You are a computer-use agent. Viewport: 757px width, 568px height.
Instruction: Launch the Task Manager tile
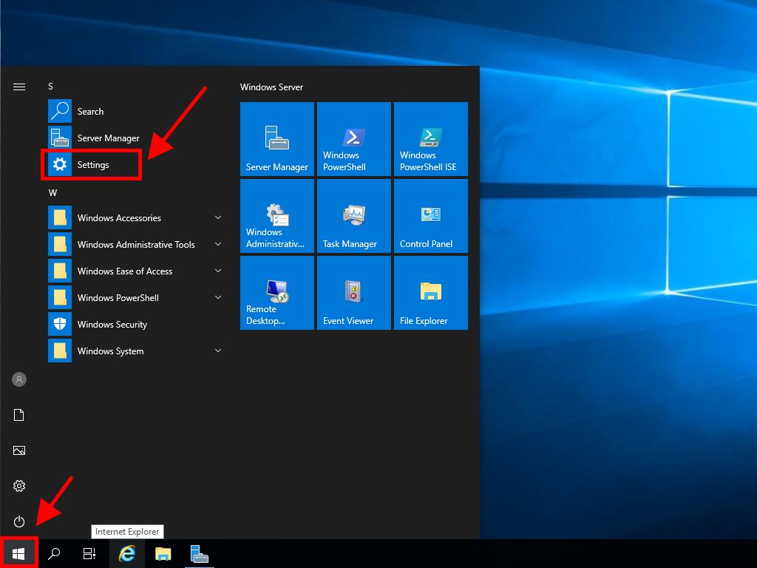(354, 216)
